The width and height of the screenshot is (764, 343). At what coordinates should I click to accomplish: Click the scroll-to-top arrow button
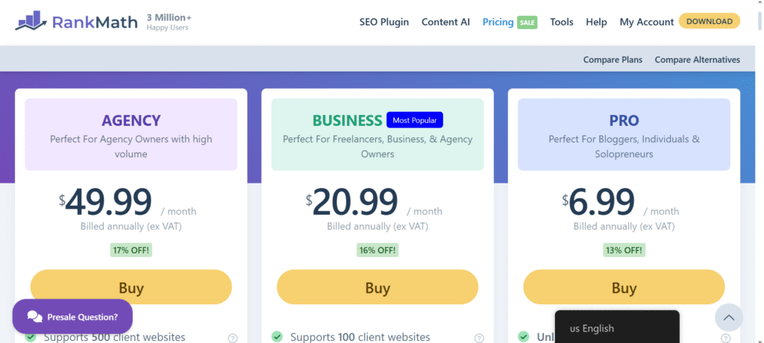729,318
